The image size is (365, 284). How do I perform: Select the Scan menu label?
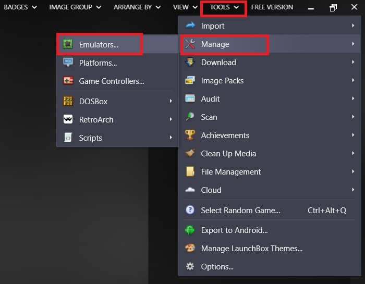(209, 117)
